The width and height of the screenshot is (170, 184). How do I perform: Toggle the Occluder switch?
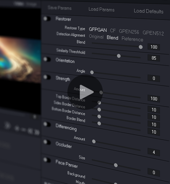(x=47, y=142)
